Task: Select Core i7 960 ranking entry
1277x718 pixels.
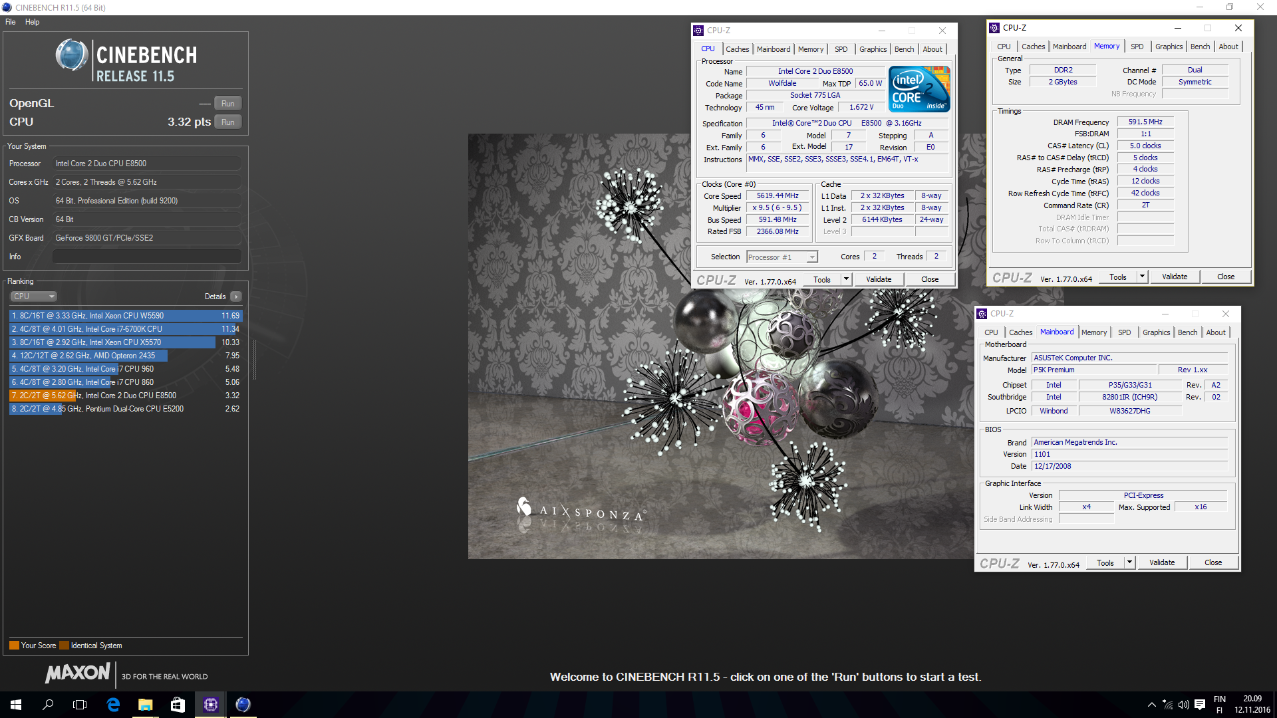Action: [126, 369]
